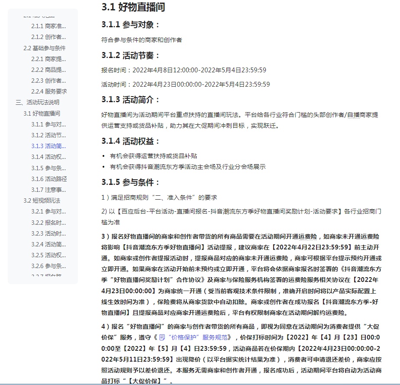
Task: Select outline entry 3.2.2 报名时...
Action: [x=48, y=223]
